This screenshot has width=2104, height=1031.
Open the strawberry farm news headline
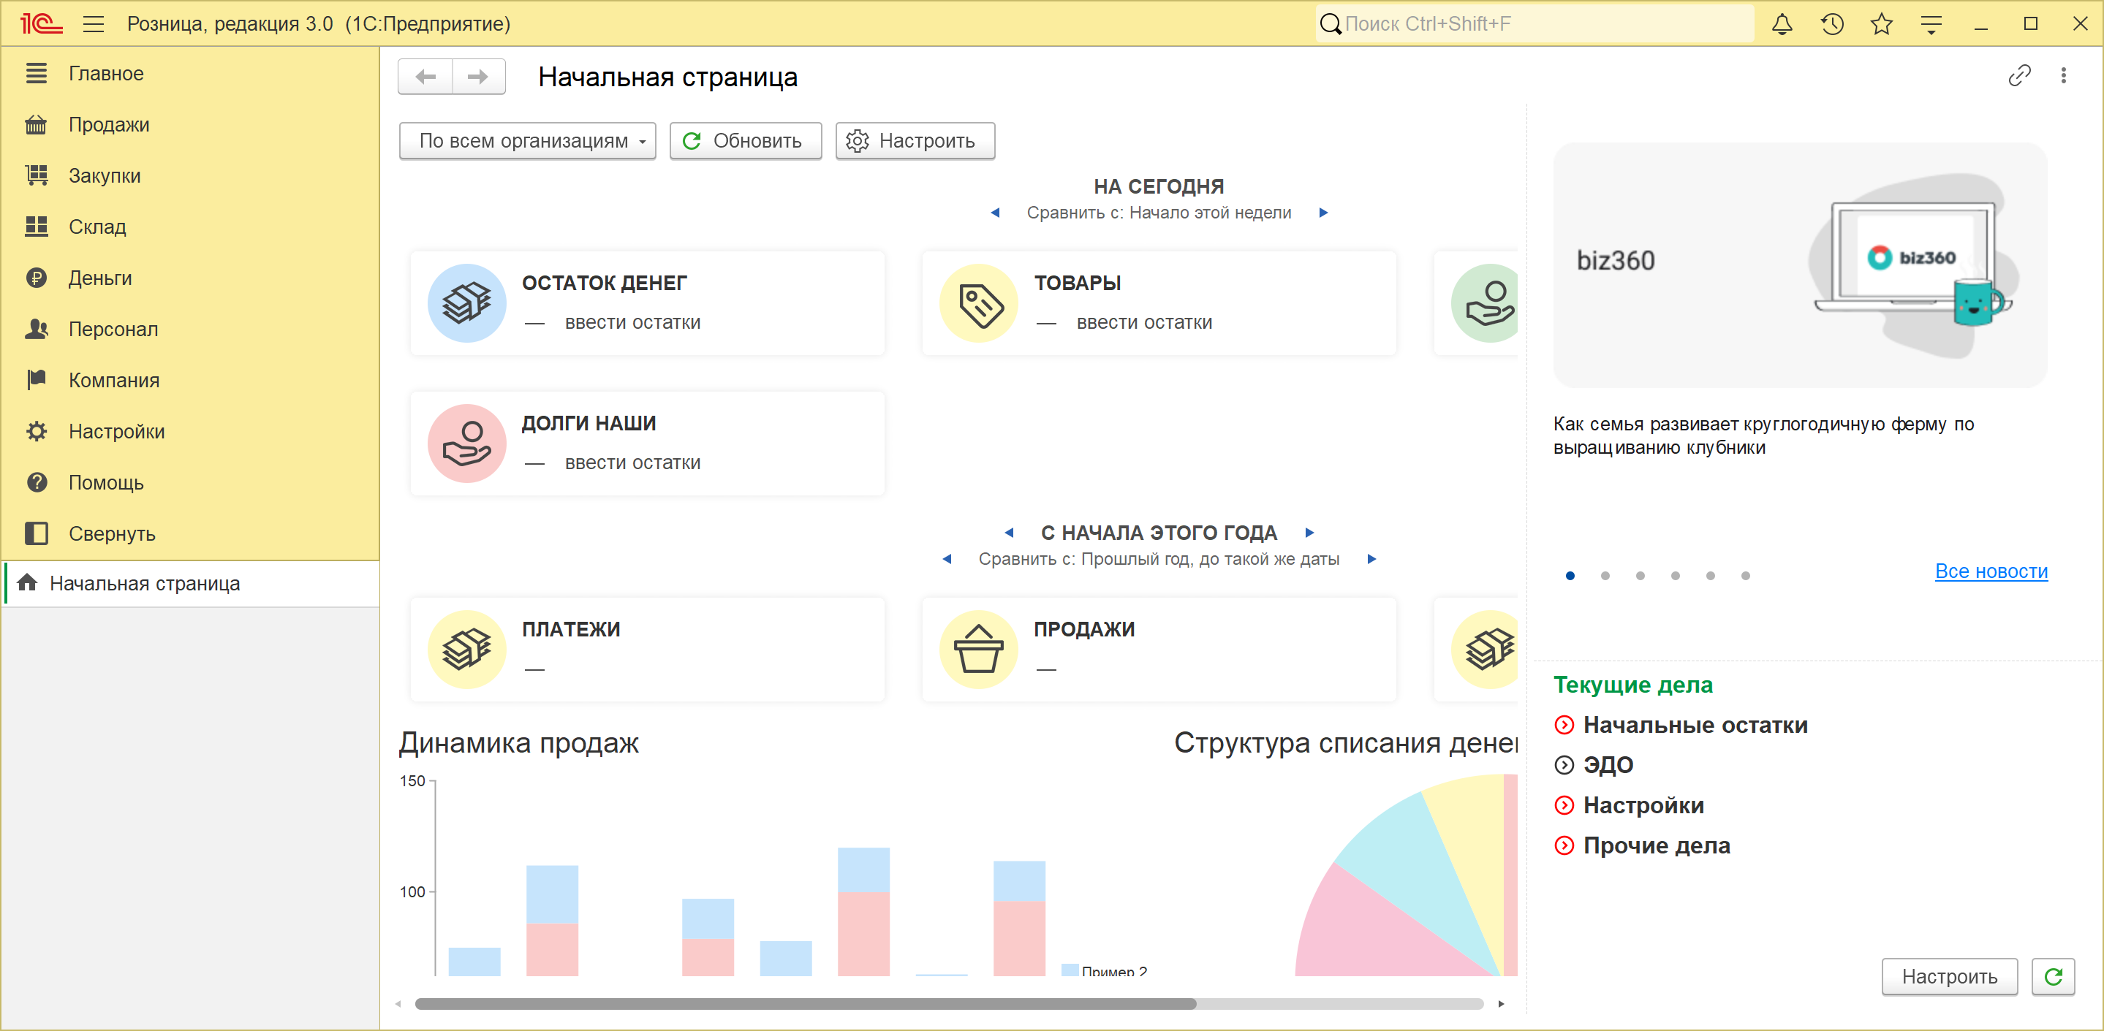[1763, 436]
